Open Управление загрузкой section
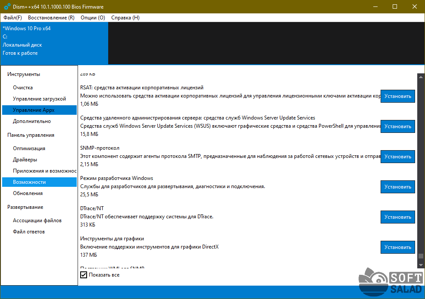The height and width of the screenshot is (299, 425). point(39,99)
